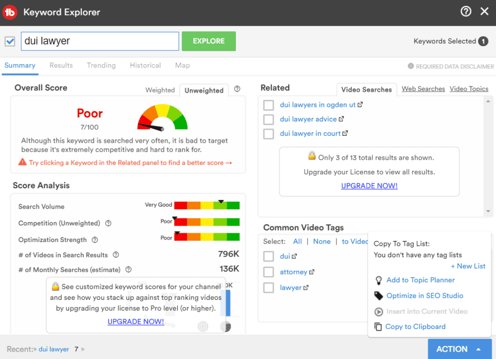Check the dui lawyer advice checkbox
496x359 pixels.
pyautogui.click(x=268, y=119)
